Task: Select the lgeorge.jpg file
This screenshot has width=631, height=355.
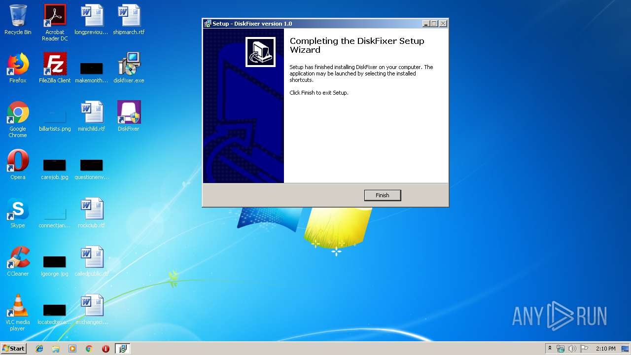Action: (x=55, y=266)
